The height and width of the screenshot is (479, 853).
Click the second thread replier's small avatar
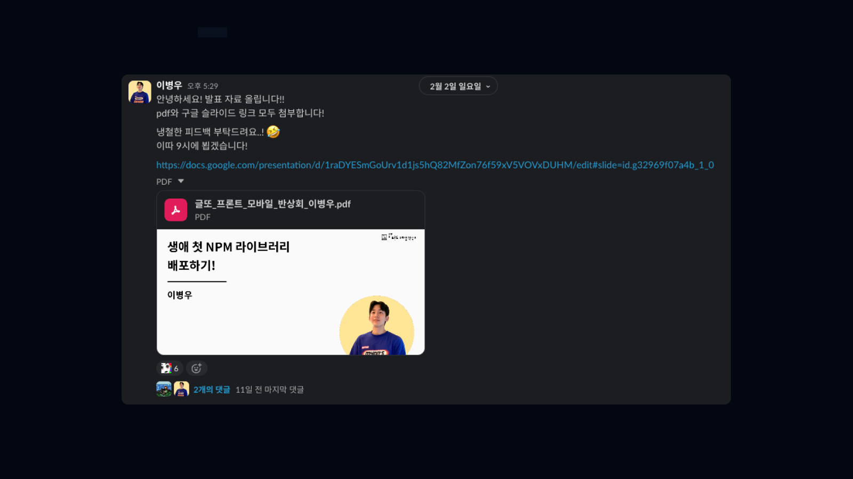pyautogui.click(x=181, y=389)
